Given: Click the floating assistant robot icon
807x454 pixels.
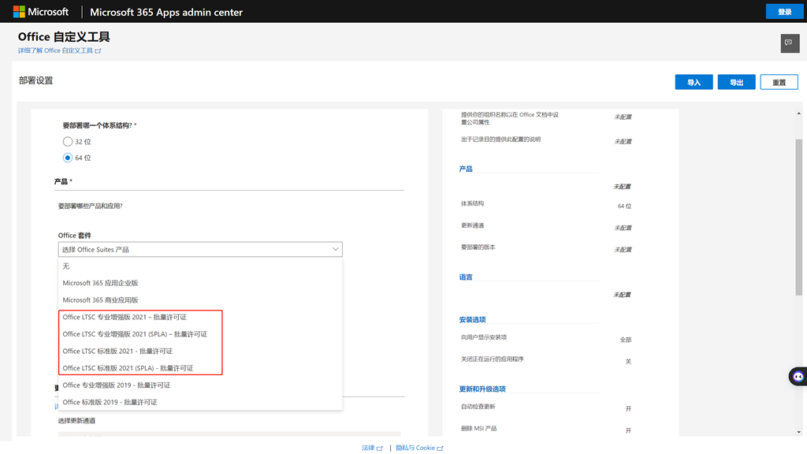Looking at the screenshot, I should coord(798,377).
